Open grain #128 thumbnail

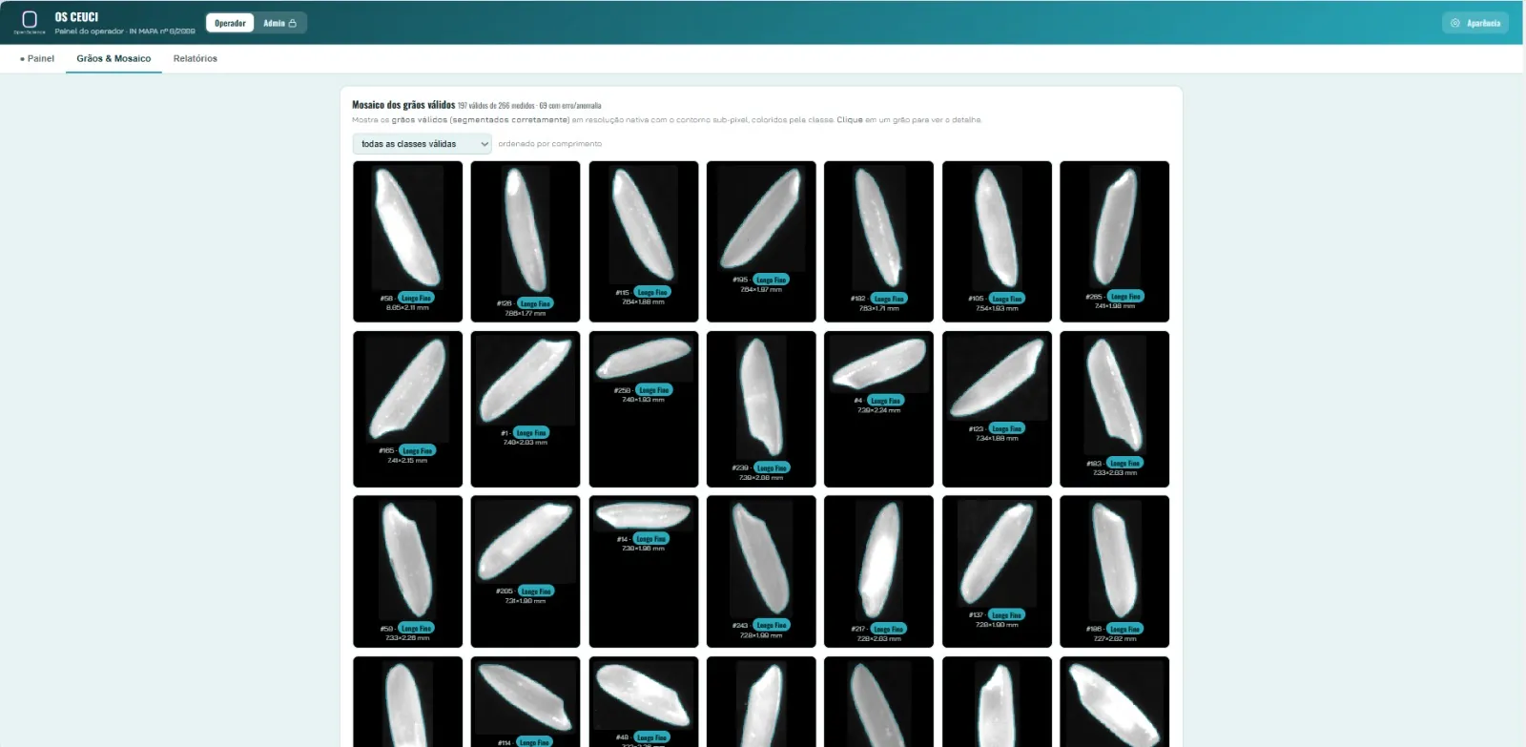pyautogui.click(x=526, y=241)
